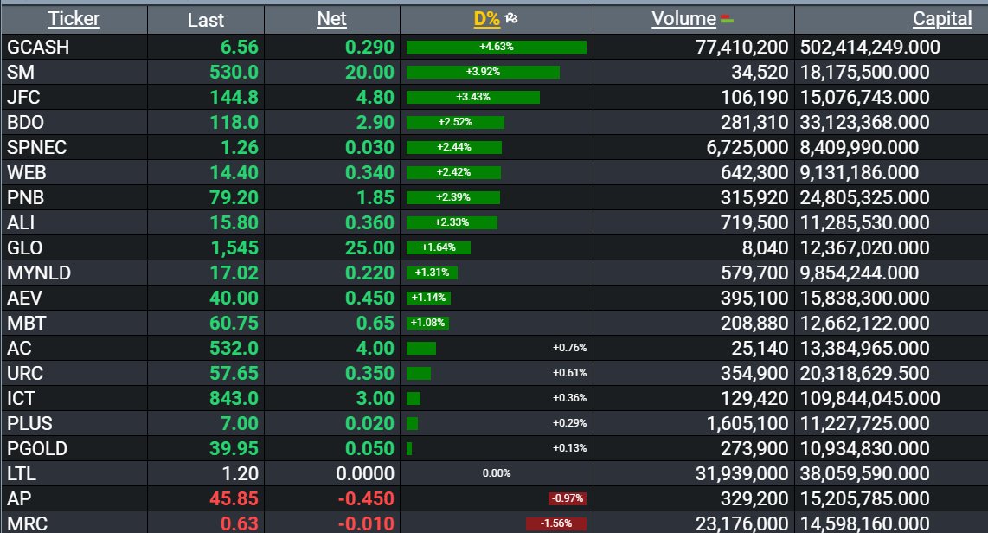Sort by the Volume column header
The height and width of the screenshot is (533, 988).
point(683,19)
